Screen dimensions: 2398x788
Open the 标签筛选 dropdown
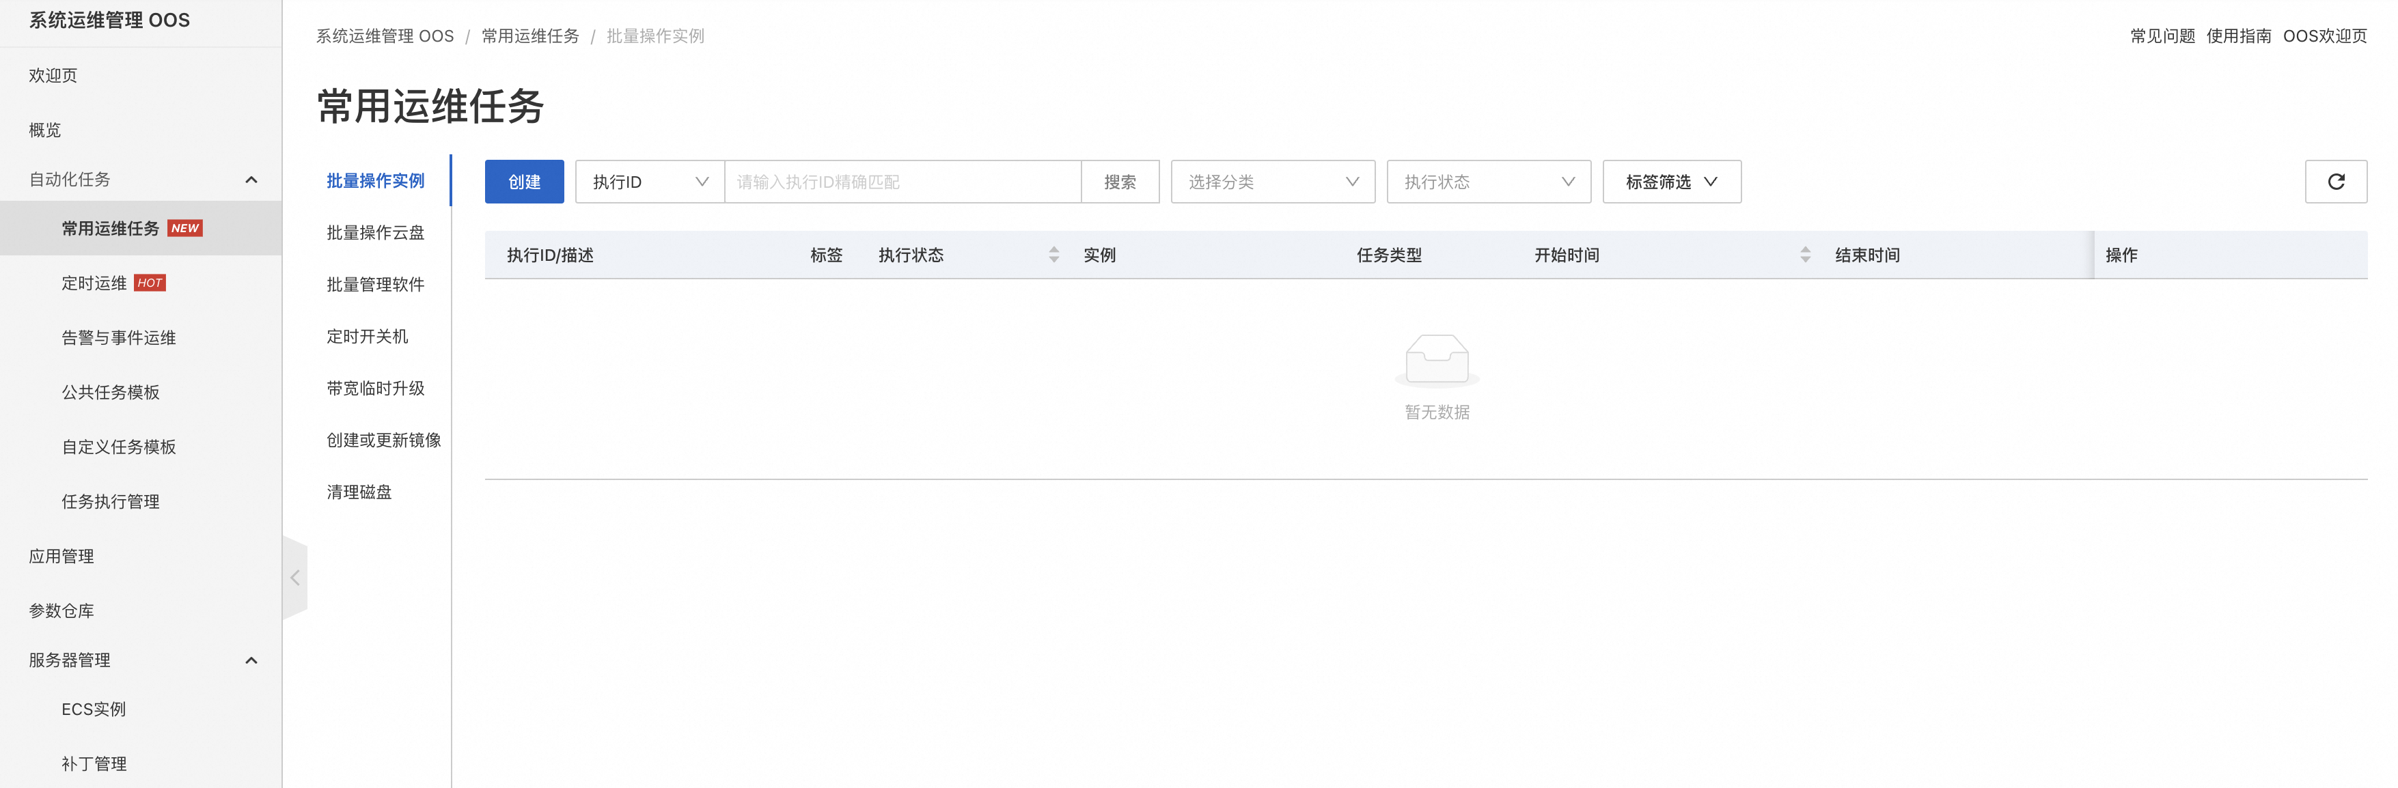1672,182
